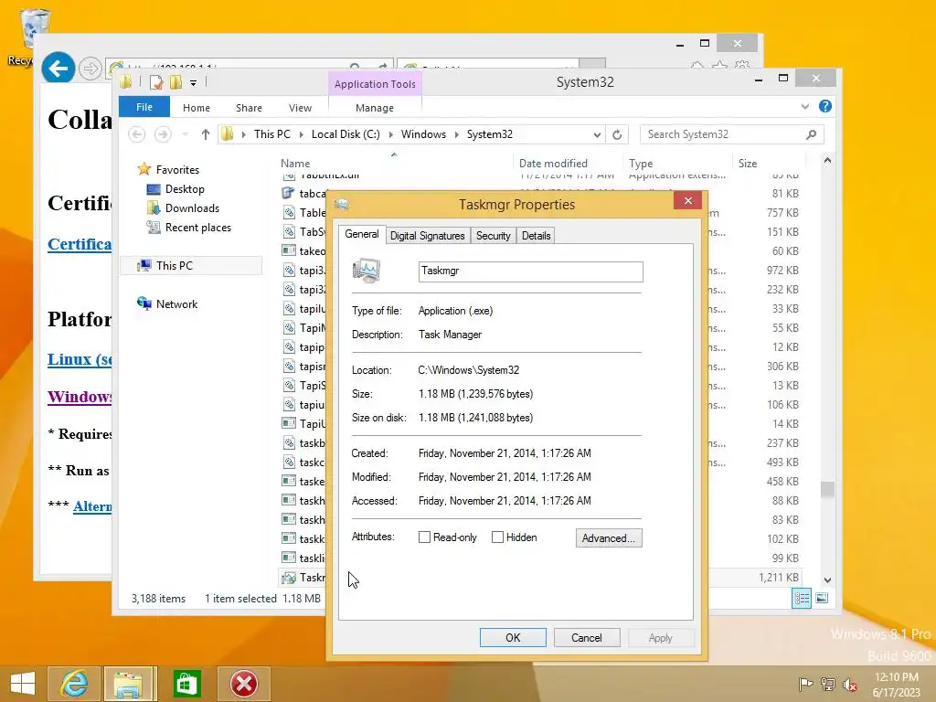936x702 pixels.
Task: Cancel the Taskmgr Properties dialog
Action: coord(587,637)
